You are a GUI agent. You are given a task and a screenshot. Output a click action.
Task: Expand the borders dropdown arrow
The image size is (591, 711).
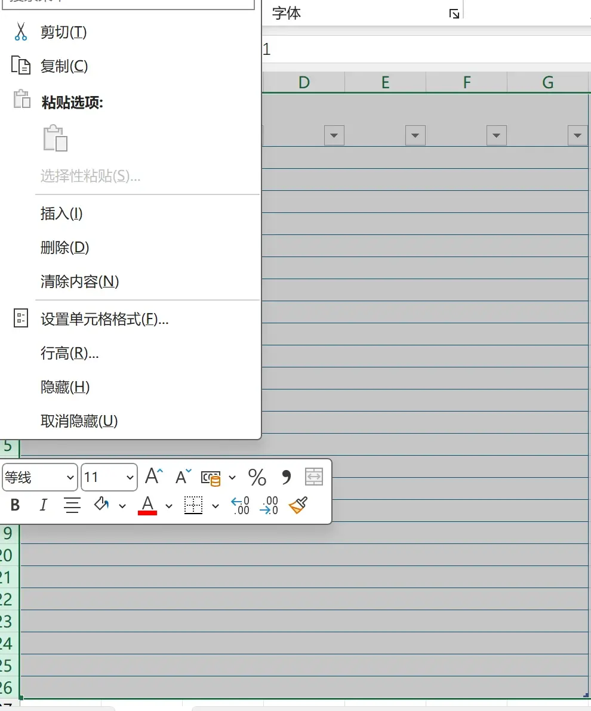(x=216, y=506)
